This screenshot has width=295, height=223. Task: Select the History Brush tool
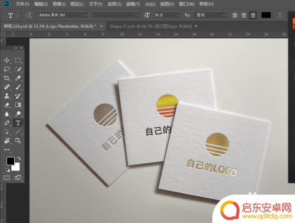(x=18, y=96)
